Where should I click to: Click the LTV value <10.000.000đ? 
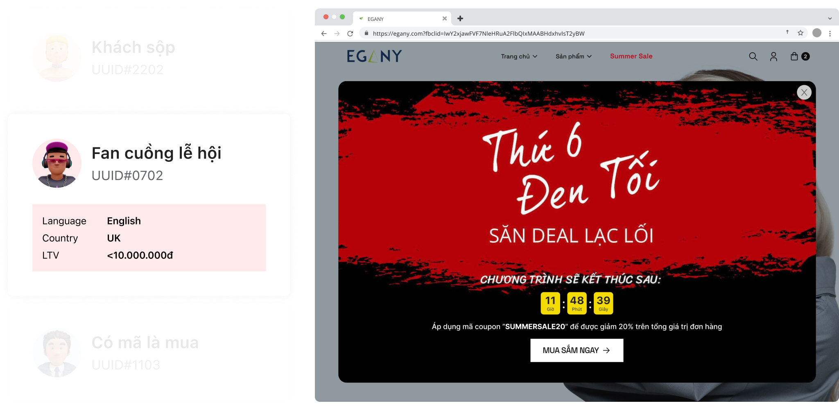coord(140,256)
